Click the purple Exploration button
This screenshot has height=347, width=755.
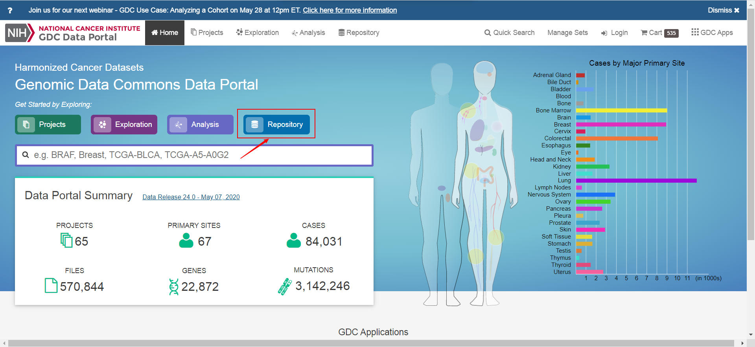[124, 125]
